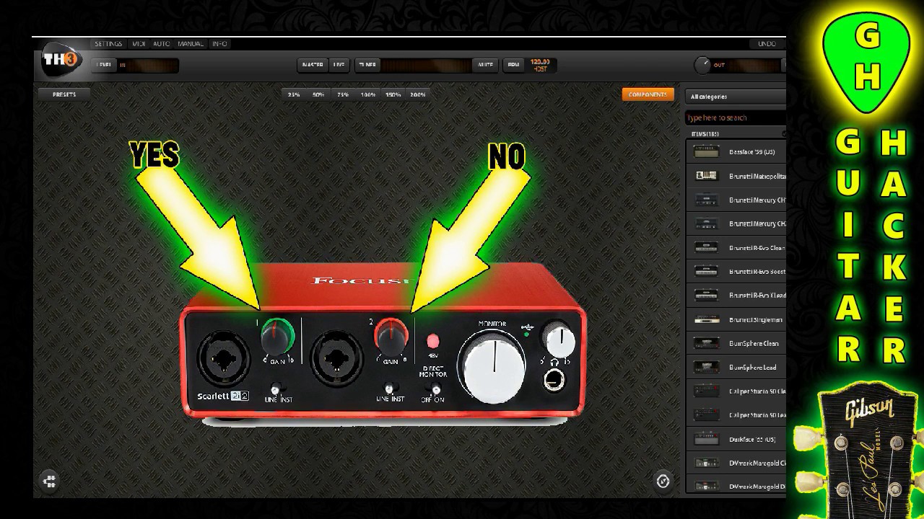The height and width of the screenshot is (519, 924).
Task: Activate the TUNER button
Action: click(x=367, y=65)
